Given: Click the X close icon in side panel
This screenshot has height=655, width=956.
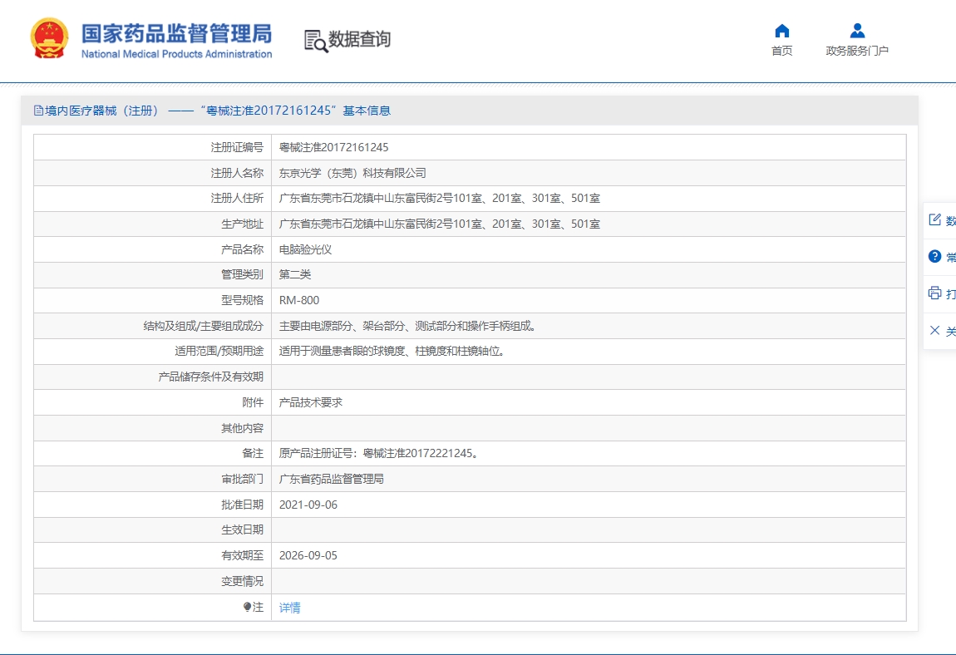Looking at the screenshot, I should 934,331.
